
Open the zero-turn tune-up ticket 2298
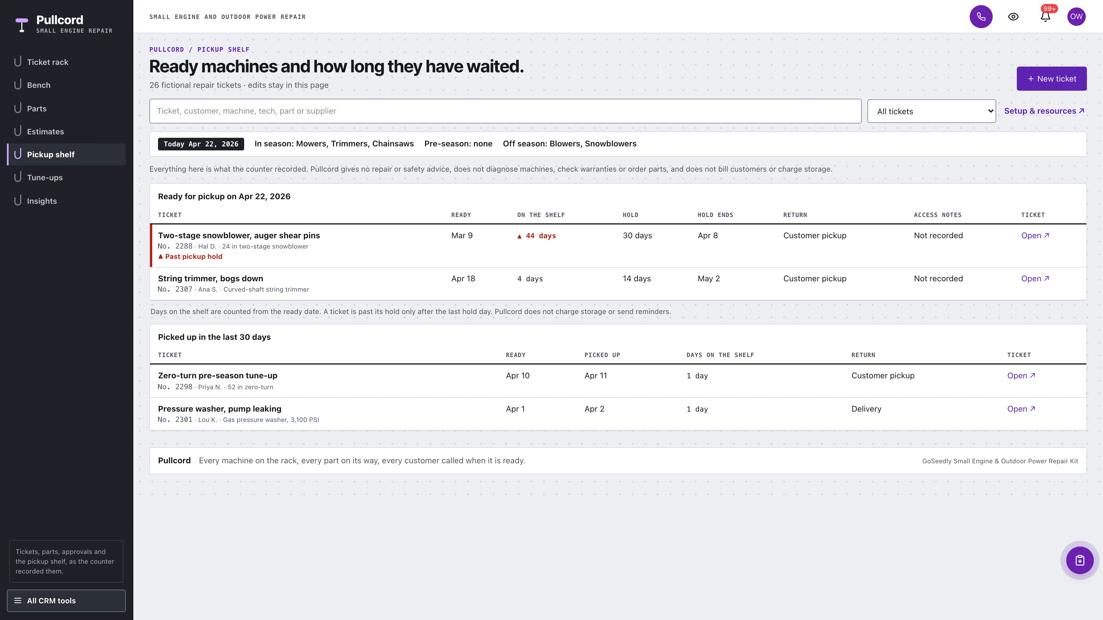pos(1021,376)
